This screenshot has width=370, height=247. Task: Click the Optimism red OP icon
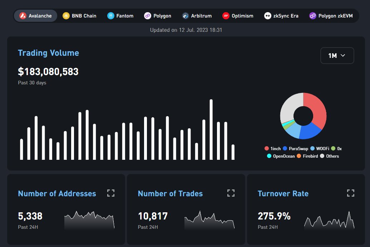(226, 15)
